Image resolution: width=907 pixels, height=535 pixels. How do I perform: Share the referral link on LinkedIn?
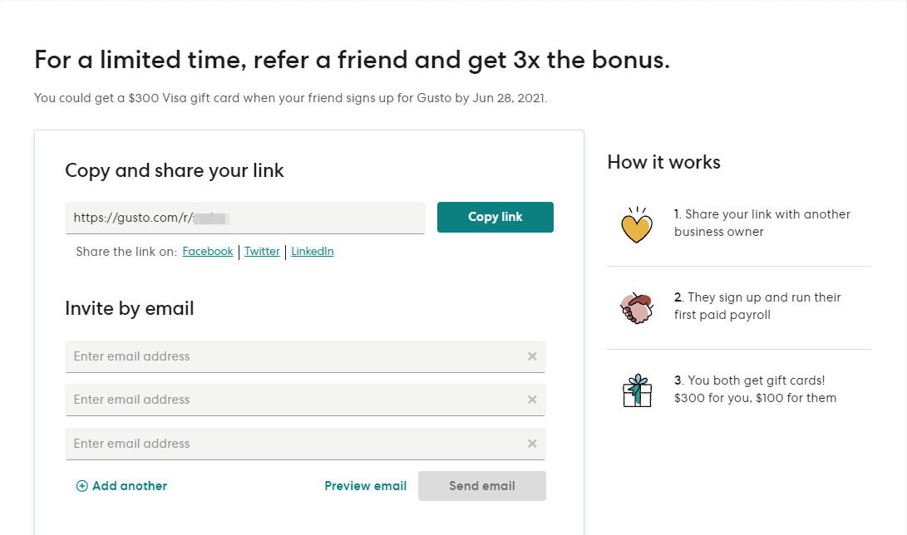click(312, 251)
